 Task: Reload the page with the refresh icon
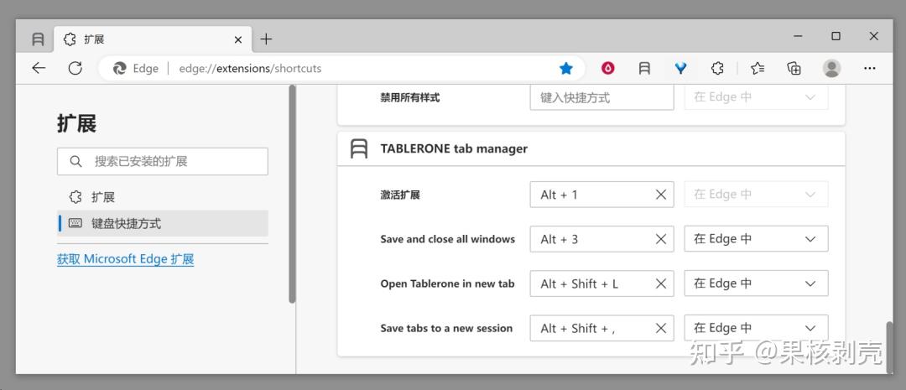coord(75,68)
